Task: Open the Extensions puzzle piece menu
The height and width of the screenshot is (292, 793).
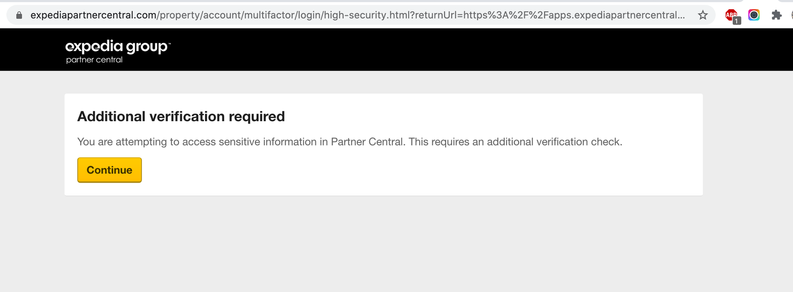Action: 776,15
